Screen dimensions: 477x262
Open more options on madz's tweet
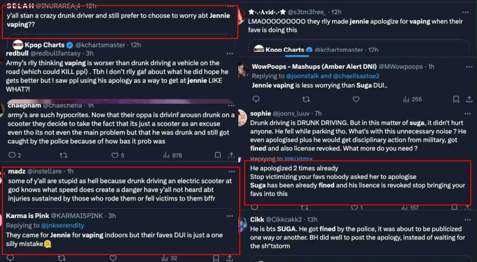coord(230,171)
